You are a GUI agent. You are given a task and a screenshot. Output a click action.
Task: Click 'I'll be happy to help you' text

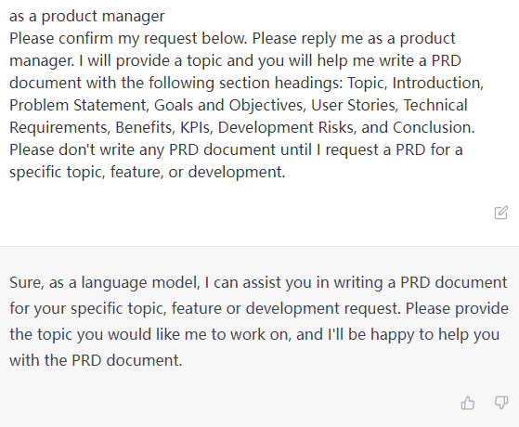coord(413,334)
